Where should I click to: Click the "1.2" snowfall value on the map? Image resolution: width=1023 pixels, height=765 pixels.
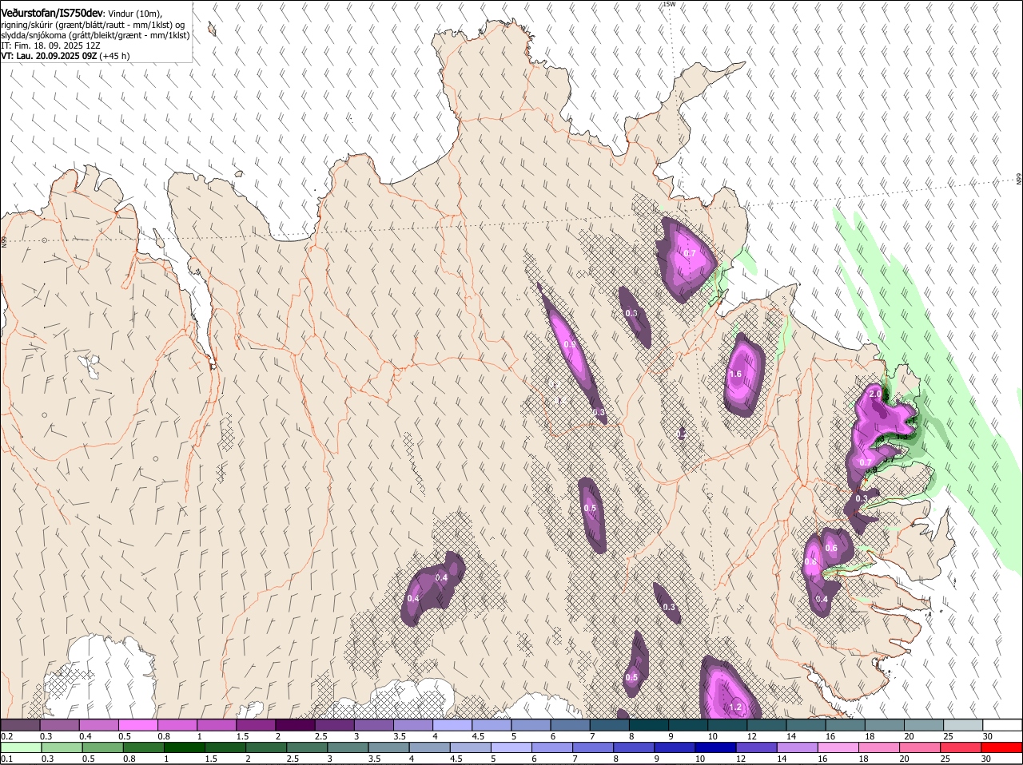pyautogui.click(x=736, y=708)
